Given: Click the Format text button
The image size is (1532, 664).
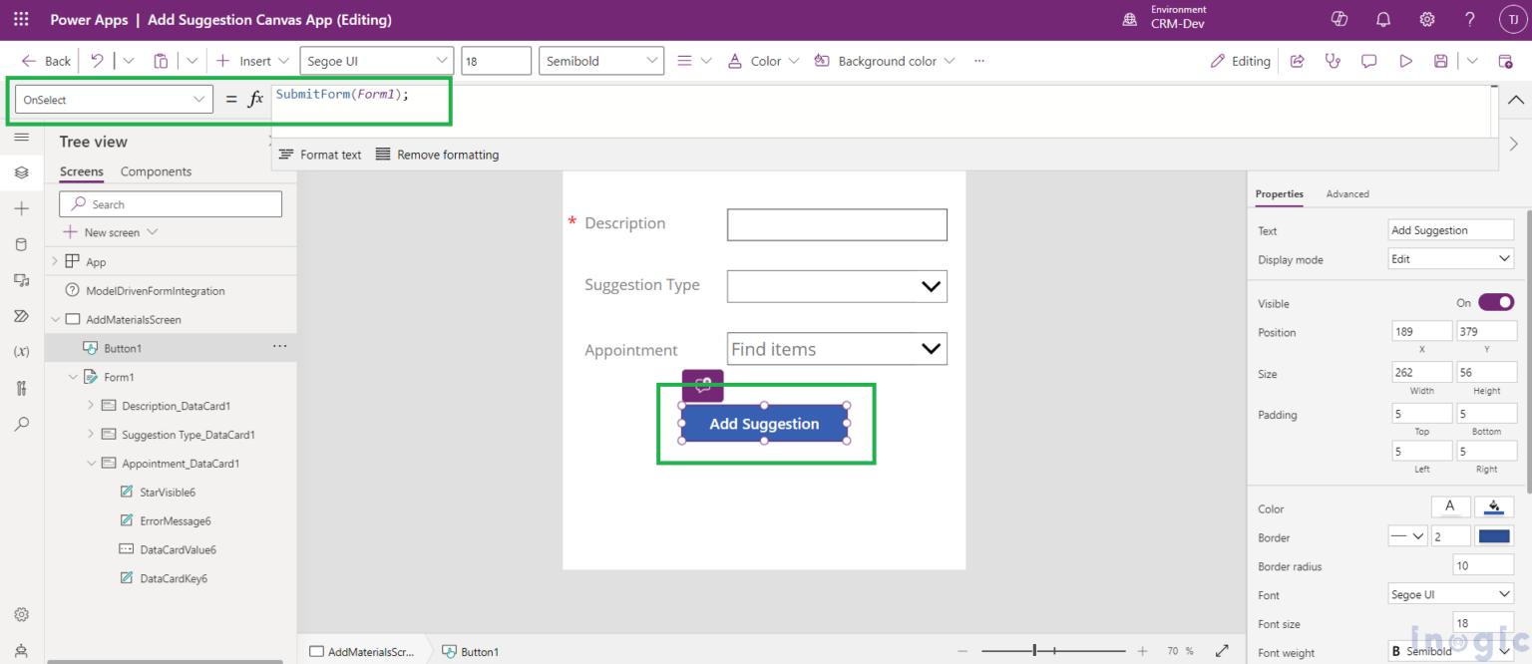Looking at the screenshot, I should point(320,155).
